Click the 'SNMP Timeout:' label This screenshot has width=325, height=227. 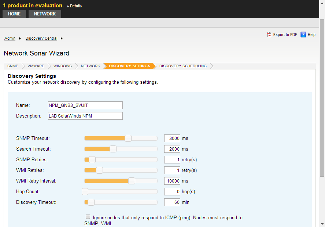pos(33,138)
